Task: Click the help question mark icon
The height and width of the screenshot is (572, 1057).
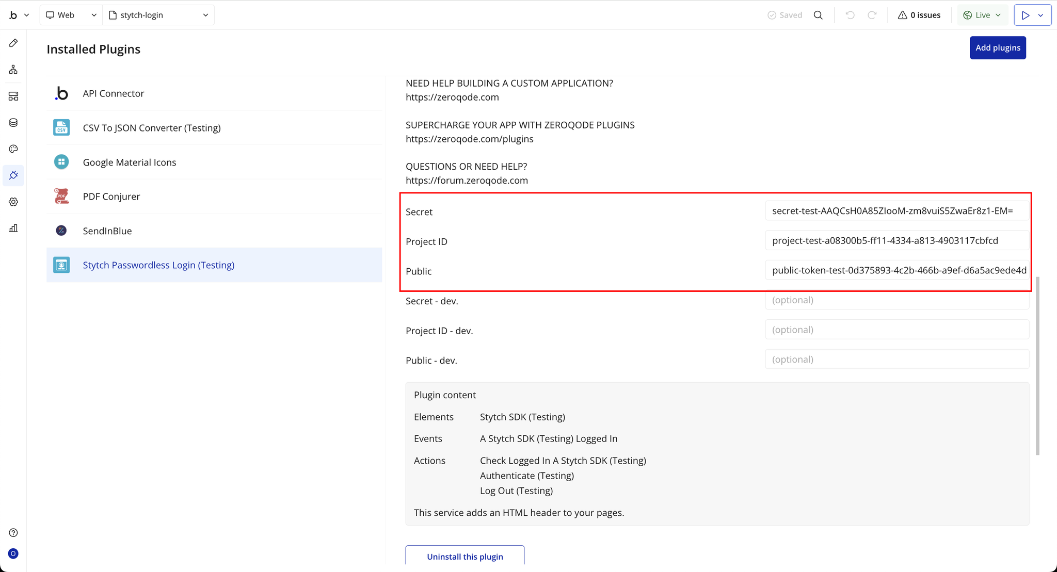Action: tap(13, 533)
